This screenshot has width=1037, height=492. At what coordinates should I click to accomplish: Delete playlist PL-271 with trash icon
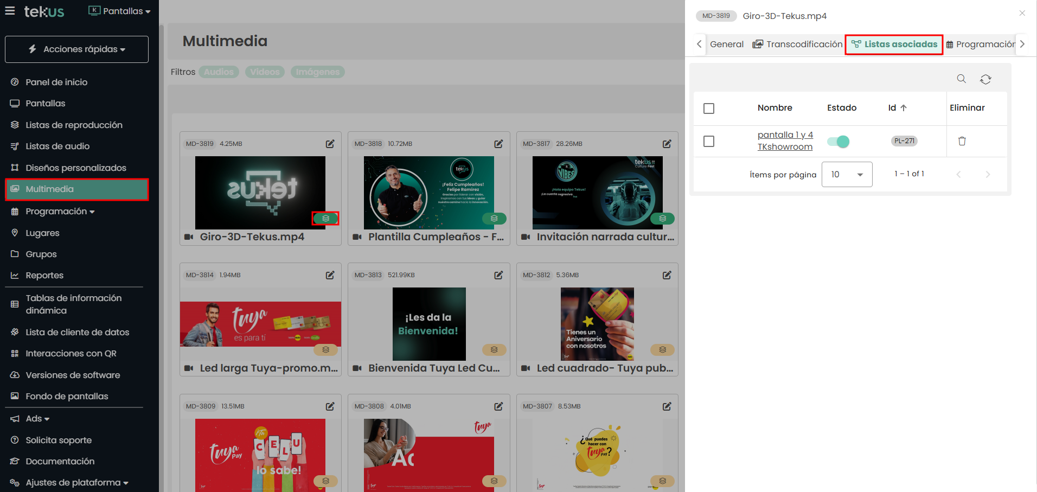[962, 141]
